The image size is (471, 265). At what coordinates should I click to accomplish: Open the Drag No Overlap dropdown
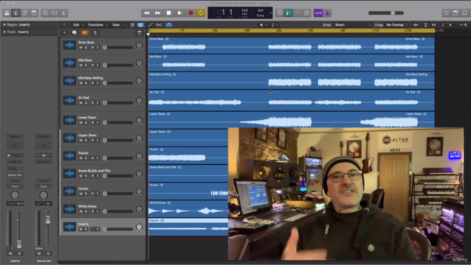[x=397, y=25]
